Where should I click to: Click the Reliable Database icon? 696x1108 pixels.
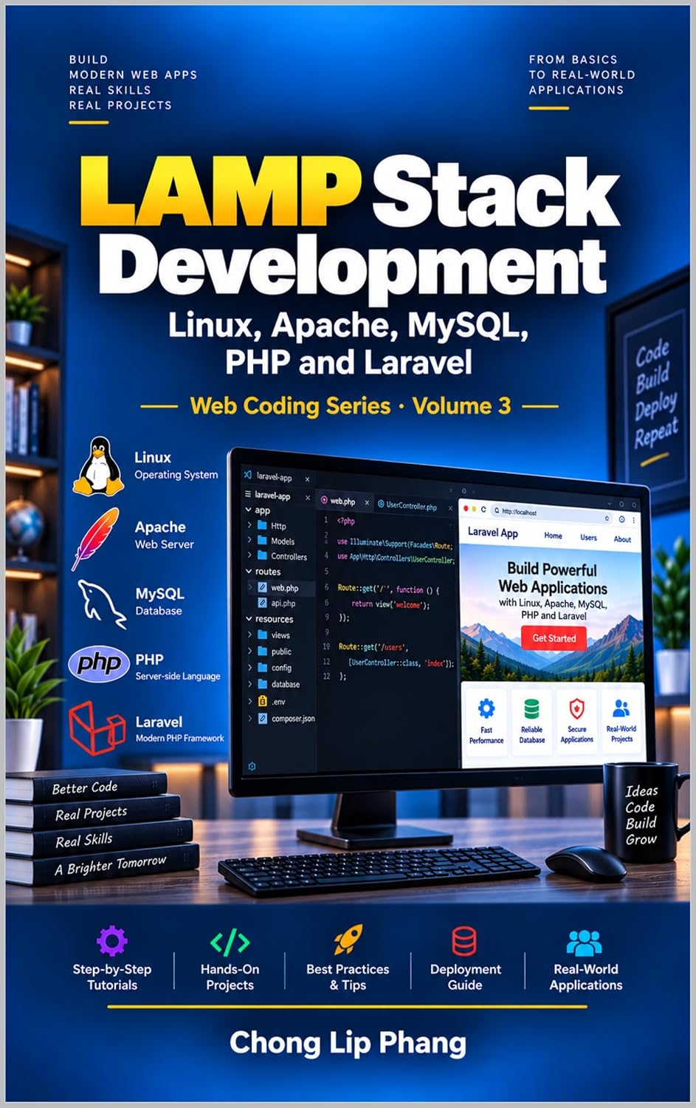pos(531,709)
